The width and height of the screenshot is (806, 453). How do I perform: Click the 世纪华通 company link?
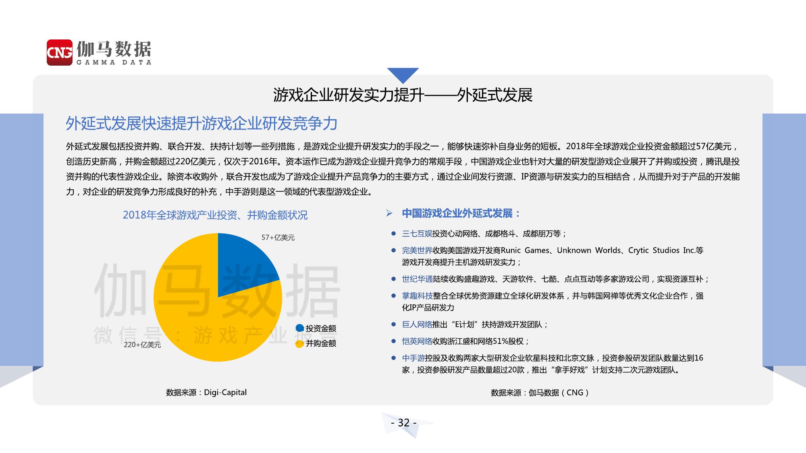point(417,279)
